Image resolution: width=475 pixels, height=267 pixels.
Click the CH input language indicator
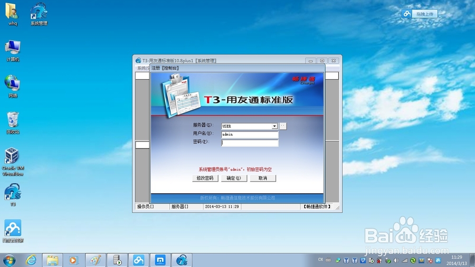point(321,260)
